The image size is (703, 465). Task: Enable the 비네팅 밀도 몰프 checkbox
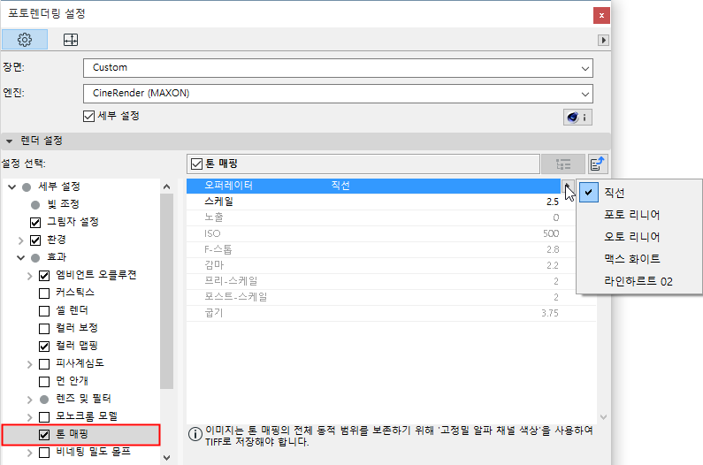coord(44,453)
